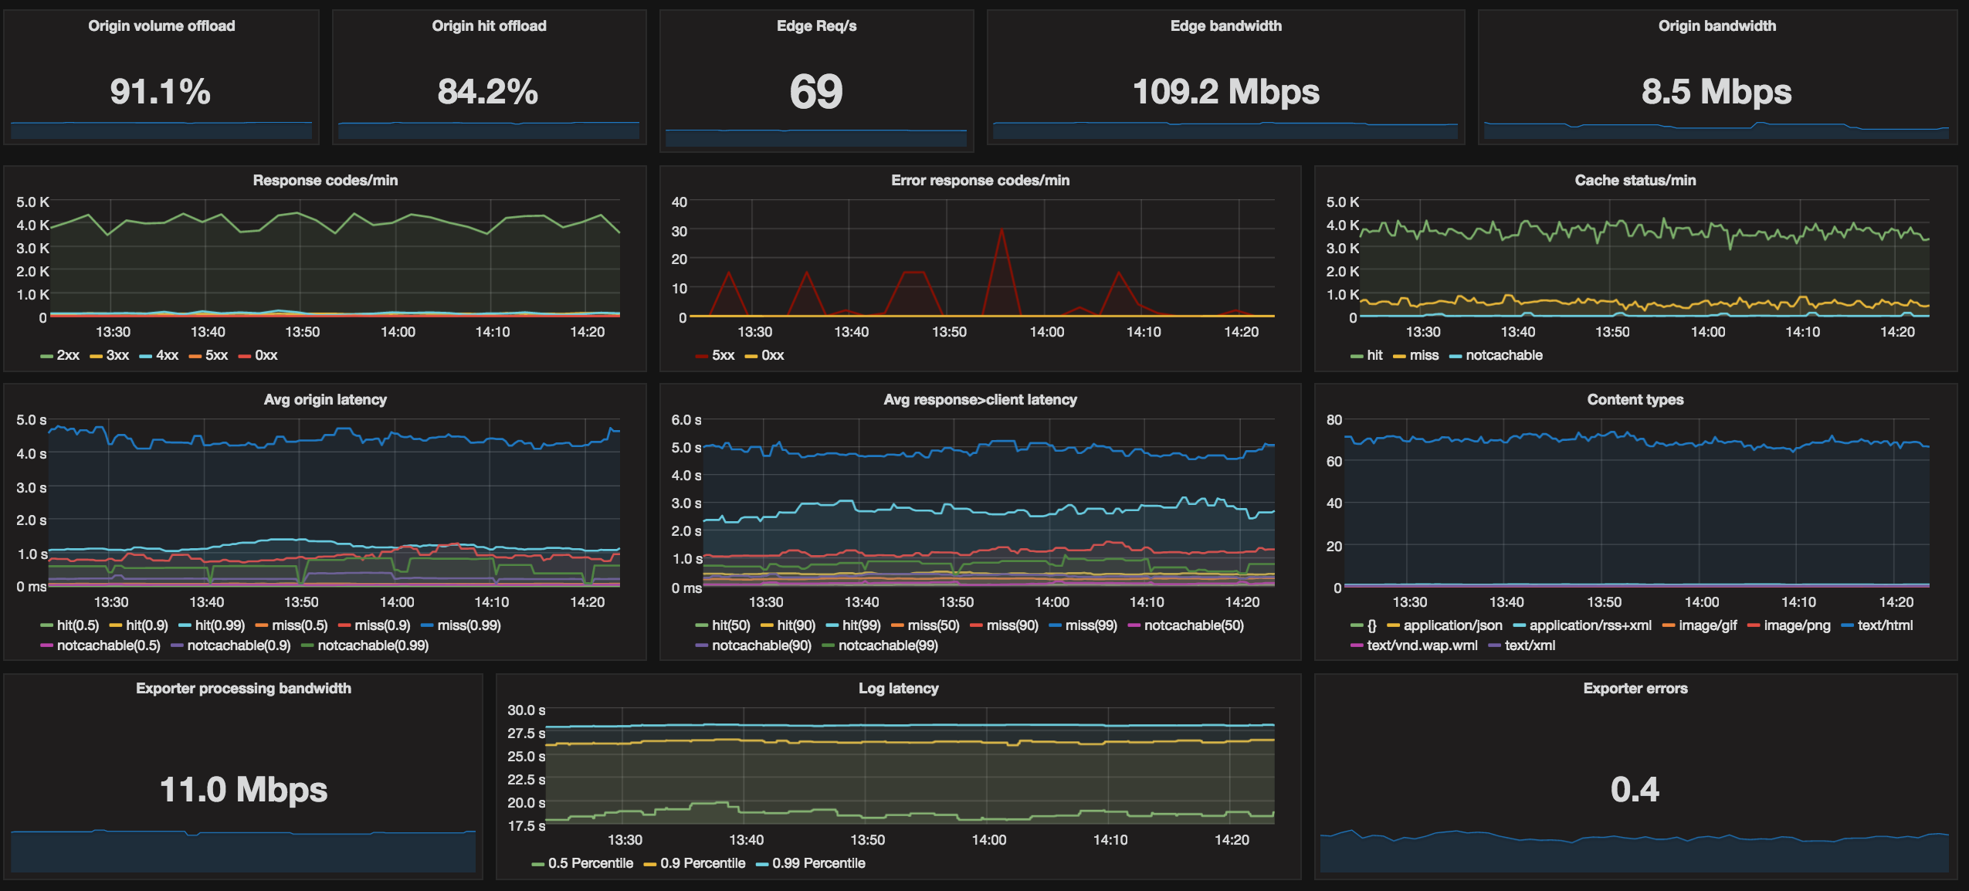This screenshot has width=1969, height=891.
Task: Click the 0.99 Percentile legend color swatch
Action: click(x=762, y=864)
